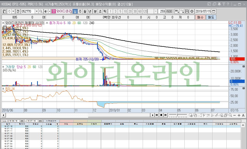Open the custom interval dropdown after 120
This screenshot has width=247, height=149.
(x=156, y=11)
